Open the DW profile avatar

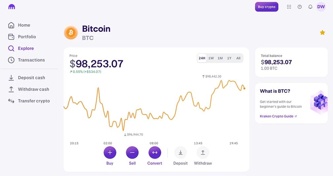click(x=321, y=7)
